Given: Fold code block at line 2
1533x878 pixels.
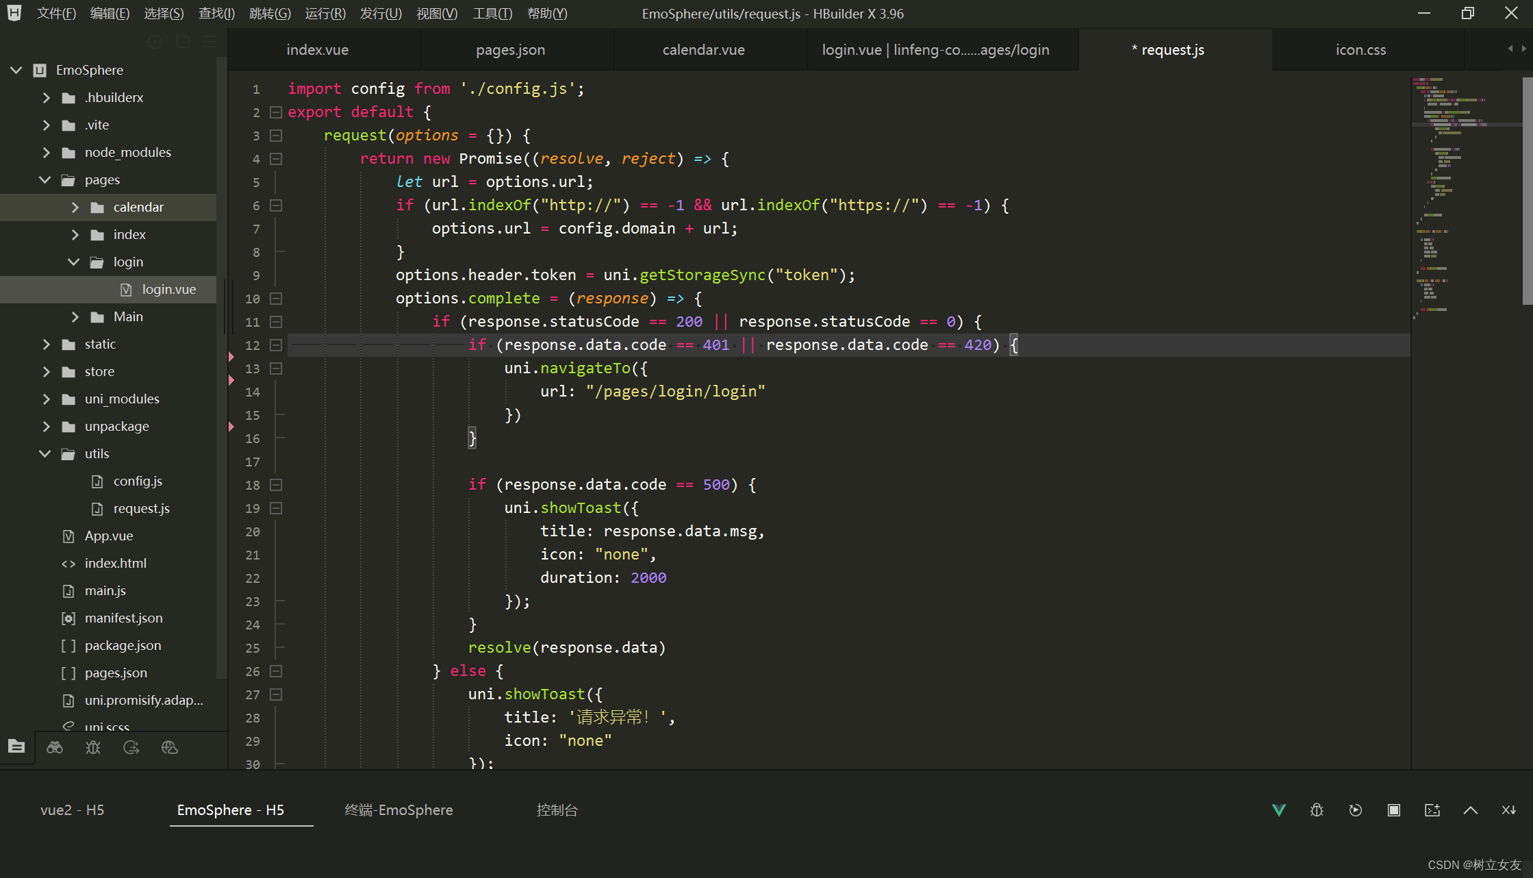Looking at the screenshot, I should click(x=276, y=112).
